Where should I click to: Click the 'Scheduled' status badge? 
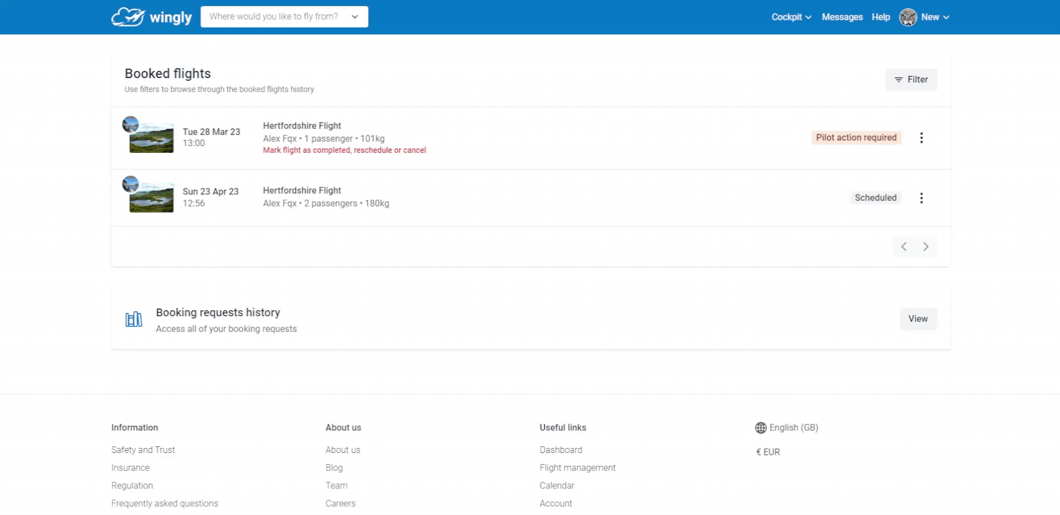[875, 198]
